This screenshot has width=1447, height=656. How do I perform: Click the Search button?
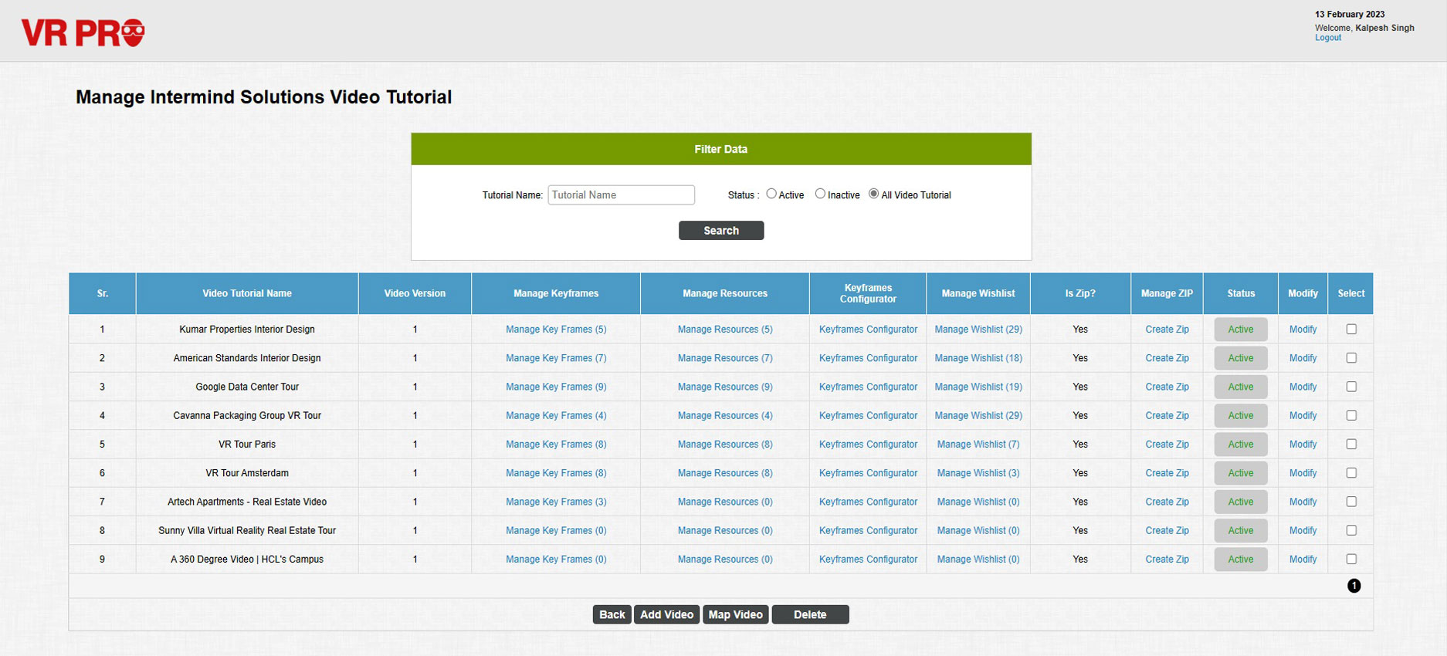(x=721, y=231)
